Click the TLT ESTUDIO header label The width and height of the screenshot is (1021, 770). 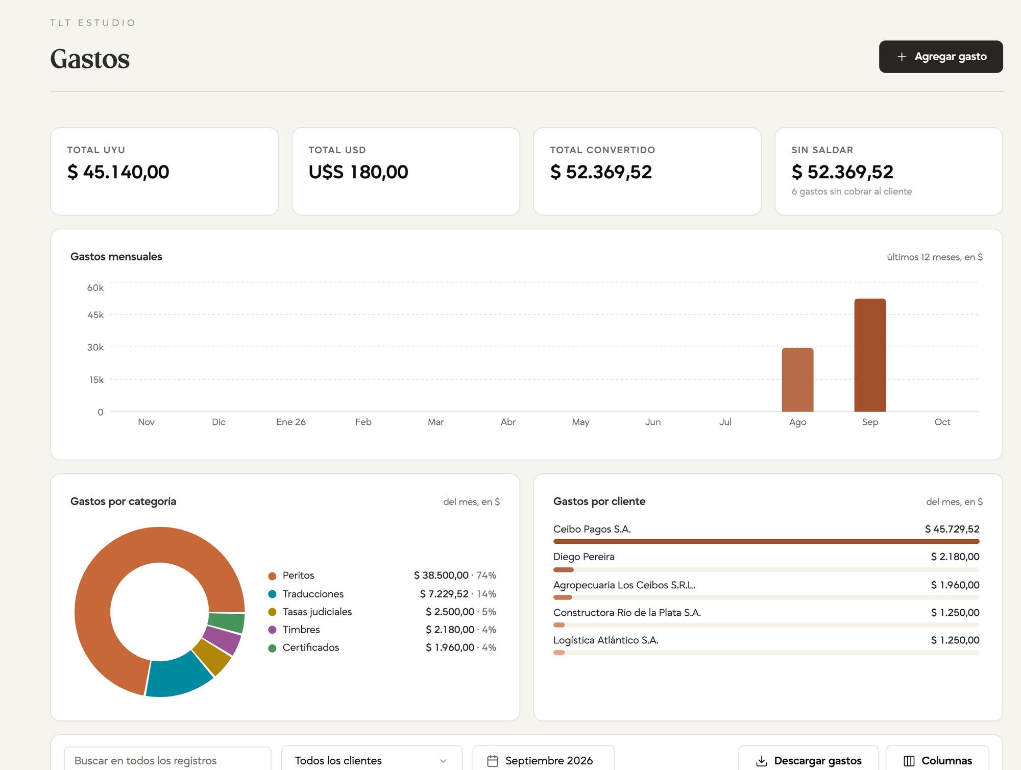(x=93, y=23)
